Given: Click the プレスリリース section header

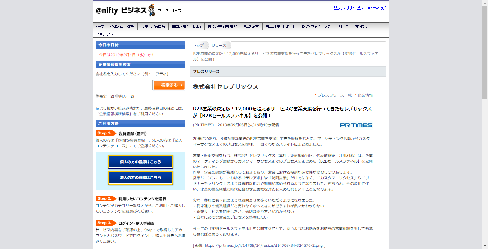Looking at the screenshot, I should point(288,72).
